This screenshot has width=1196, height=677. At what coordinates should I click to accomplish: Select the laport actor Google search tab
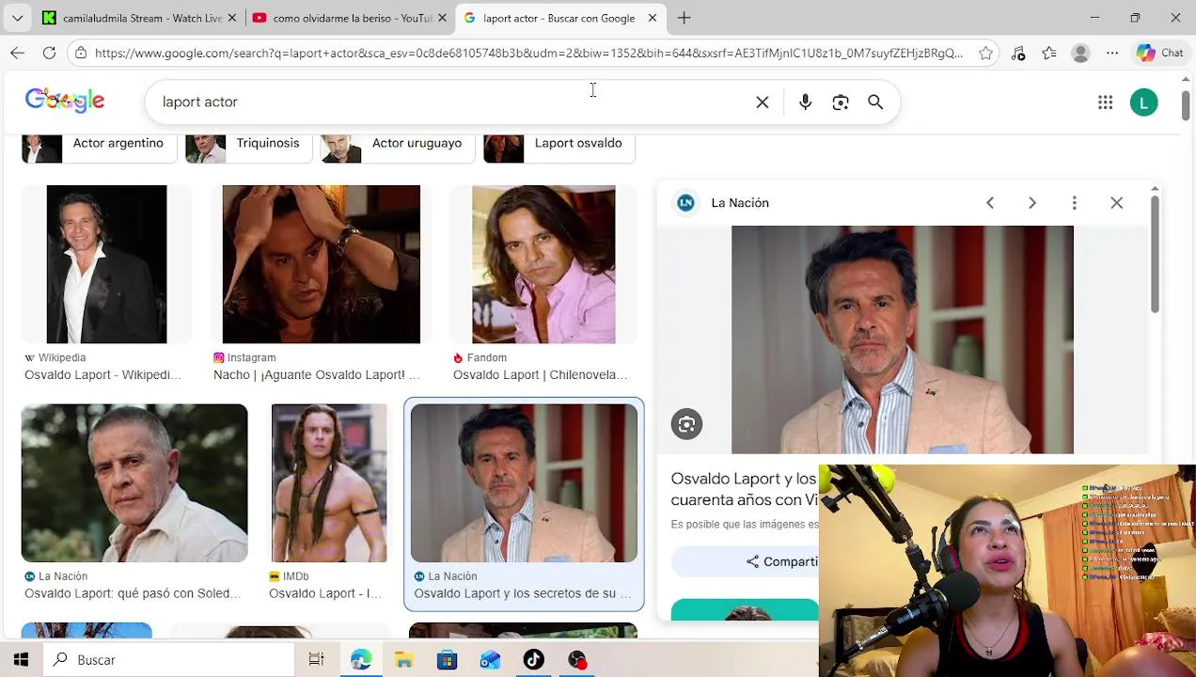559,18
